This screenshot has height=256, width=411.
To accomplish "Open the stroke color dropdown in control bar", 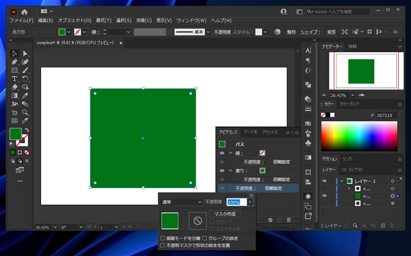I will [x=84, y=32].
